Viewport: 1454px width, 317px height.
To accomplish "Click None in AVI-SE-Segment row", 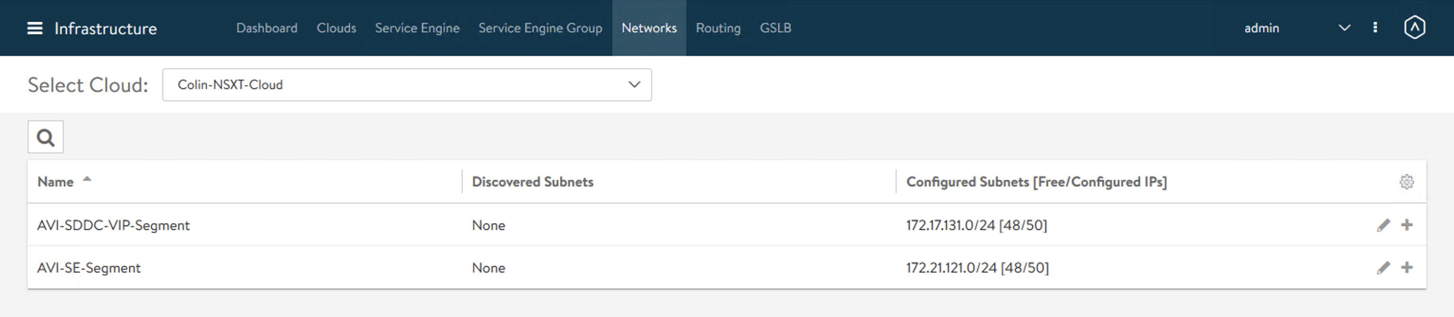I will [x=488, y=268].
